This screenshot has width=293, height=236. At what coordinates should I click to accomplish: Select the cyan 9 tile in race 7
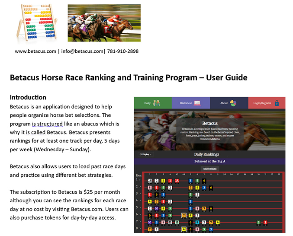pos(197,222)
